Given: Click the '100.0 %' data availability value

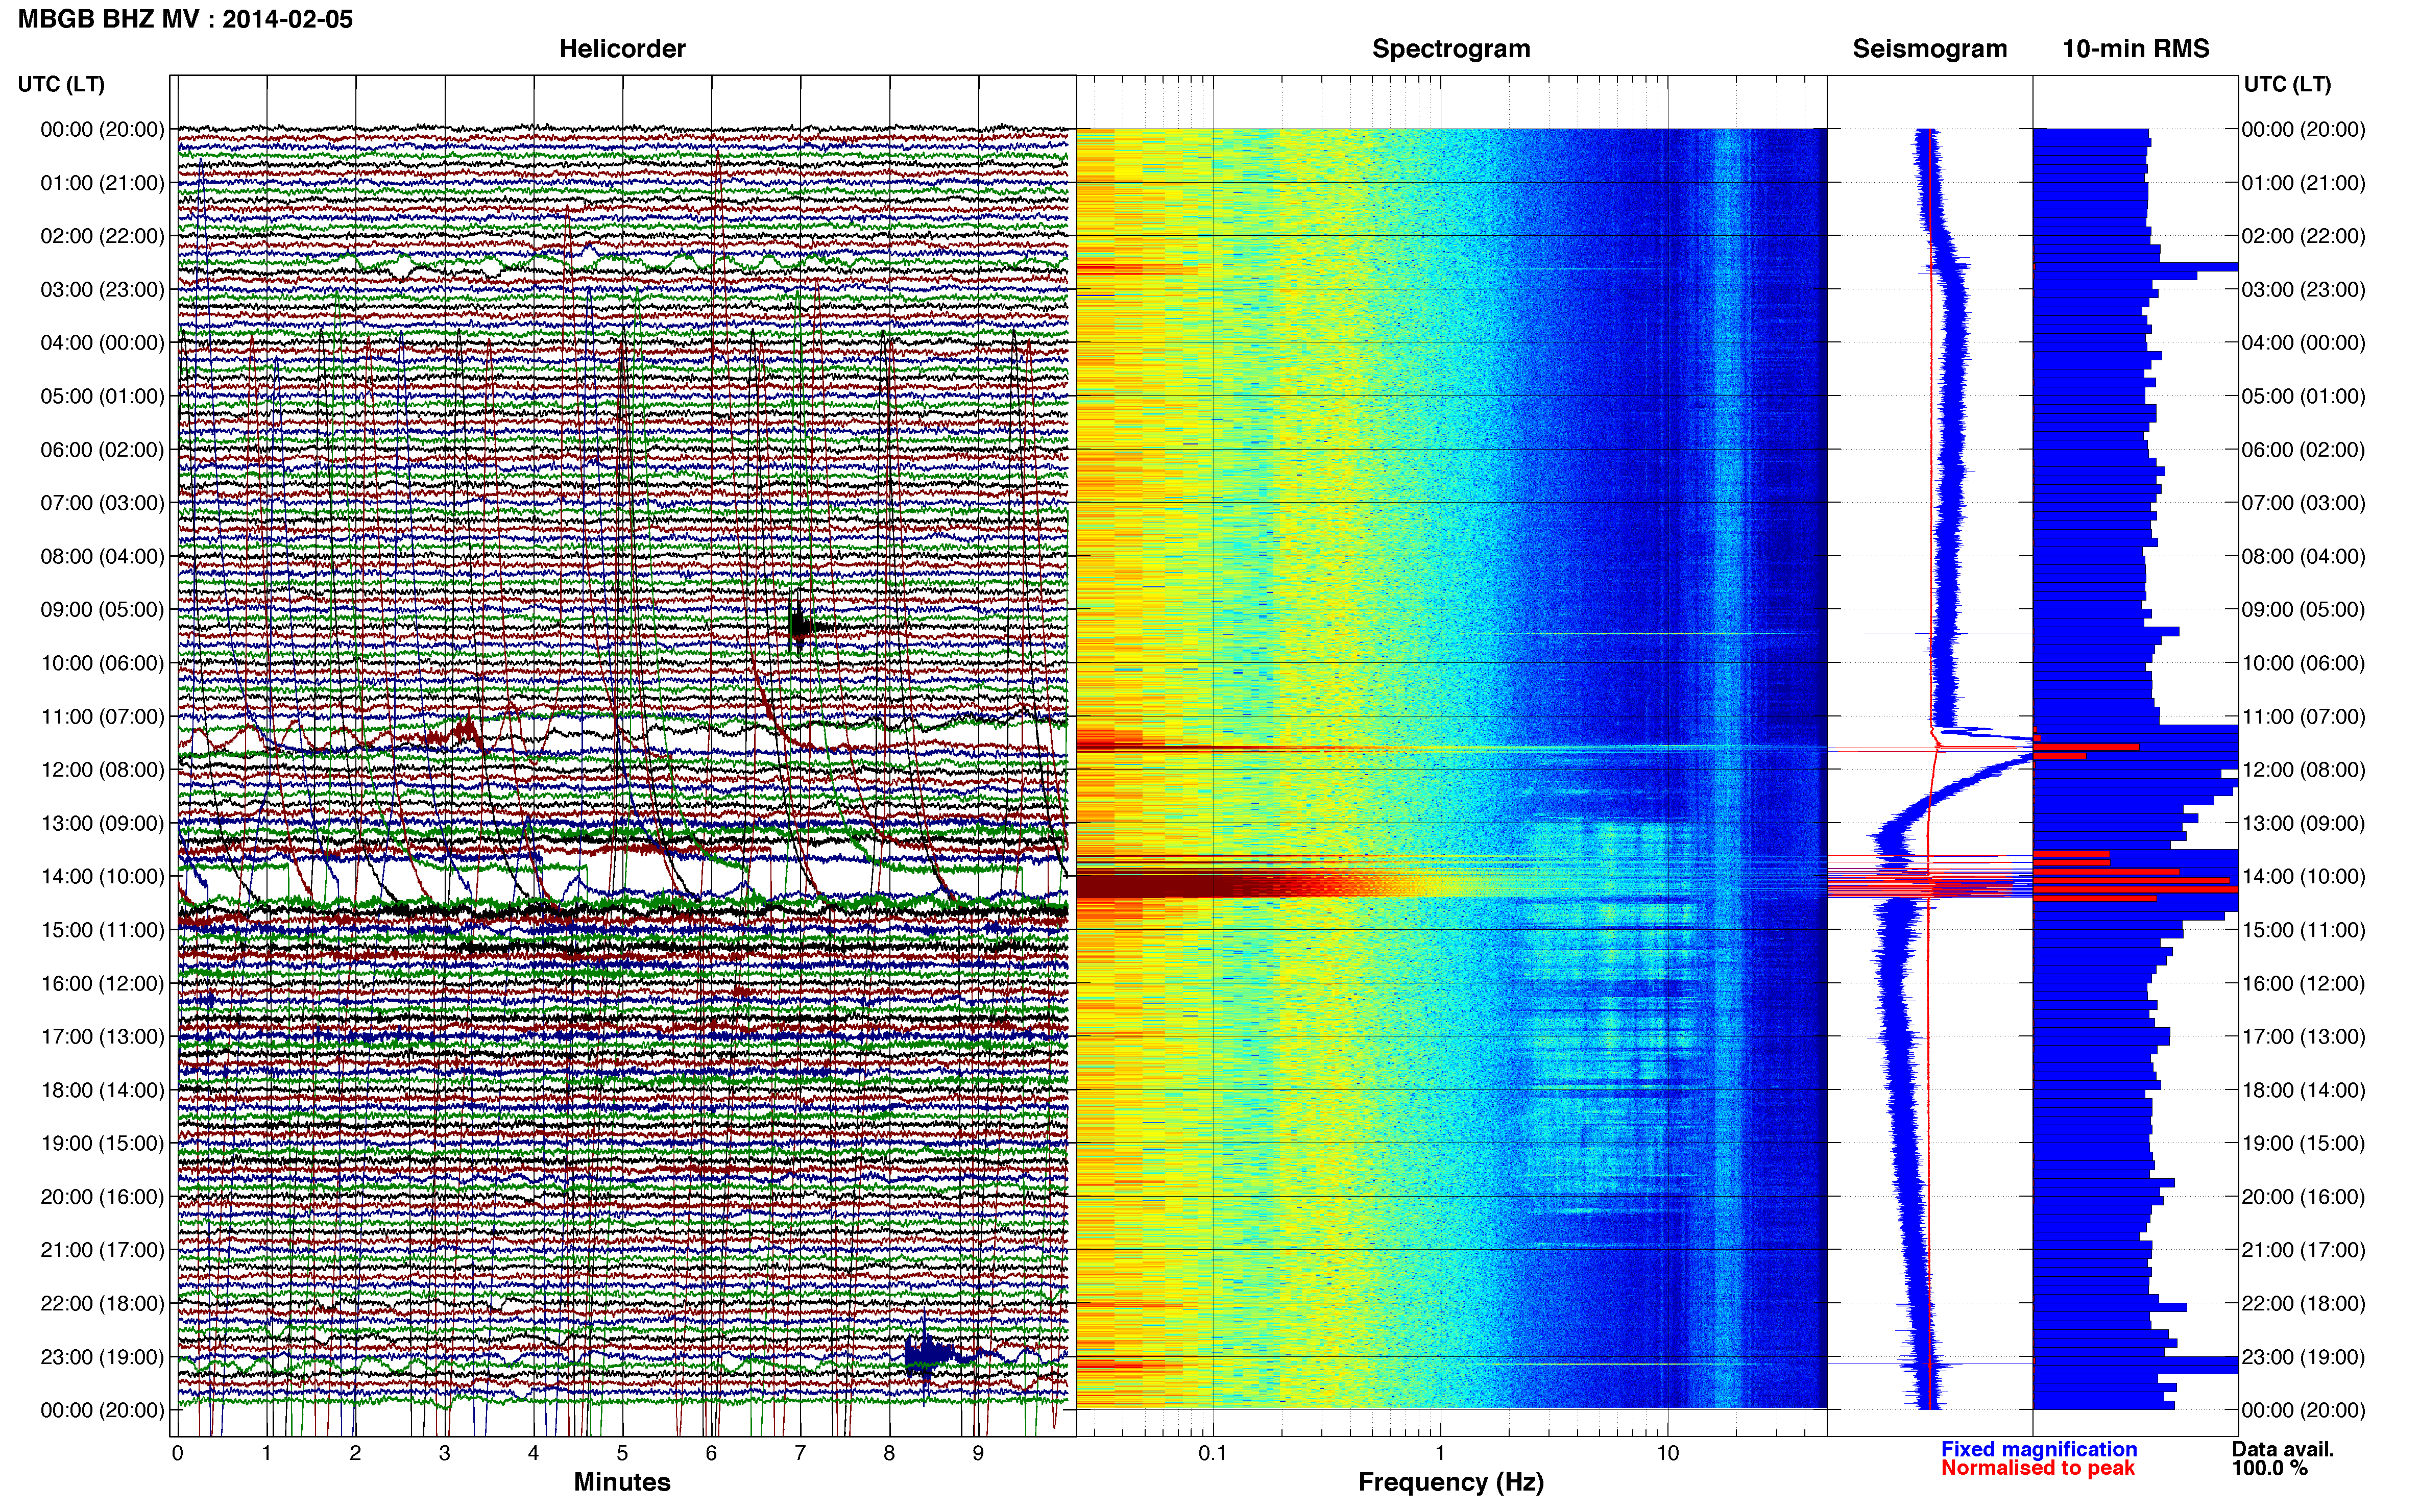Looking at the screenshot, I should [x=2269, y=1468].
